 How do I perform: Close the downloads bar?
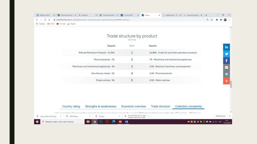pyautogui.click(x=230, y=116)
